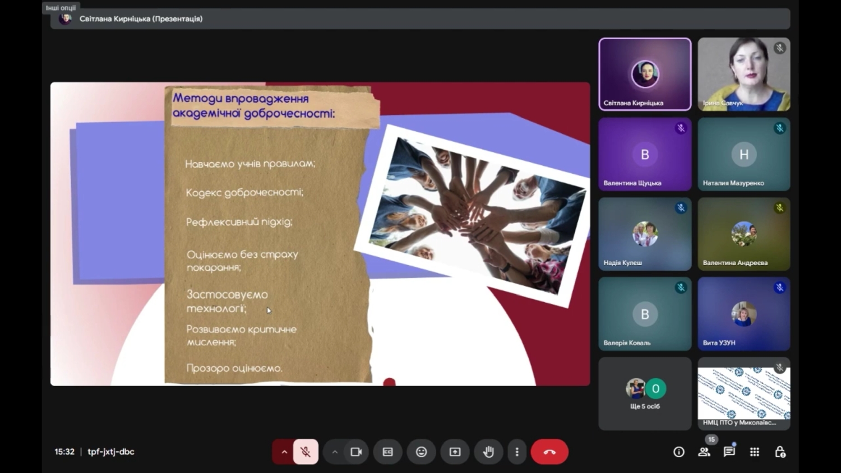Image resolution: width=841 pixels, height=473 pixels.
Task: Click muted mic icon on Валентина Андреєва tile
Action: pyautogui.click(x=779, y=208)
